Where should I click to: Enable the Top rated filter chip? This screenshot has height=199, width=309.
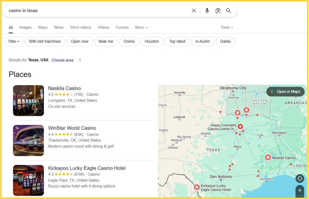point(177,41)
